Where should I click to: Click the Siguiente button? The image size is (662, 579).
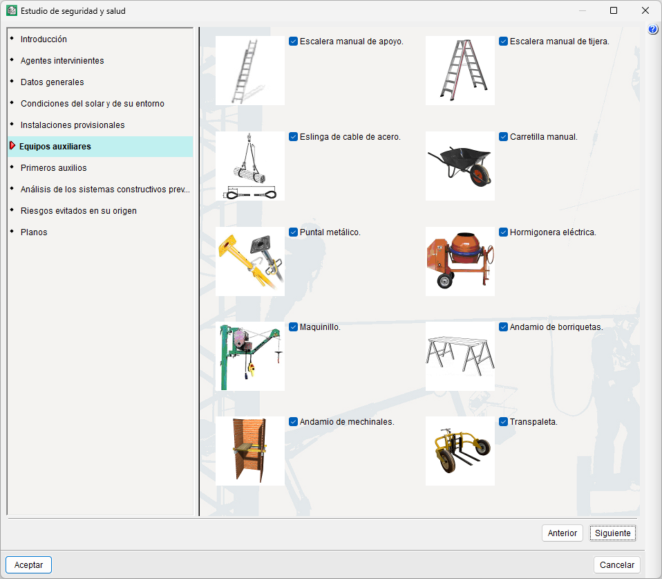click(613, 533)
